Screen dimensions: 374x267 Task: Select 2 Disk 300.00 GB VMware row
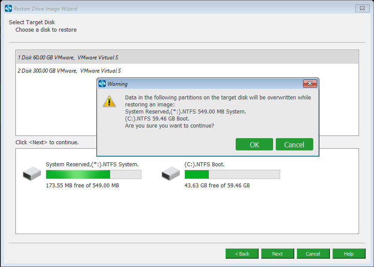187,71
